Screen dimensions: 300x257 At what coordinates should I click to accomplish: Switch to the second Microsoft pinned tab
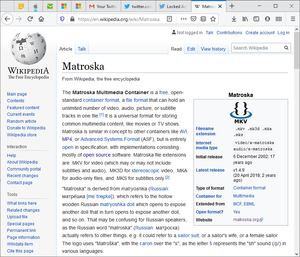point(79,6)
